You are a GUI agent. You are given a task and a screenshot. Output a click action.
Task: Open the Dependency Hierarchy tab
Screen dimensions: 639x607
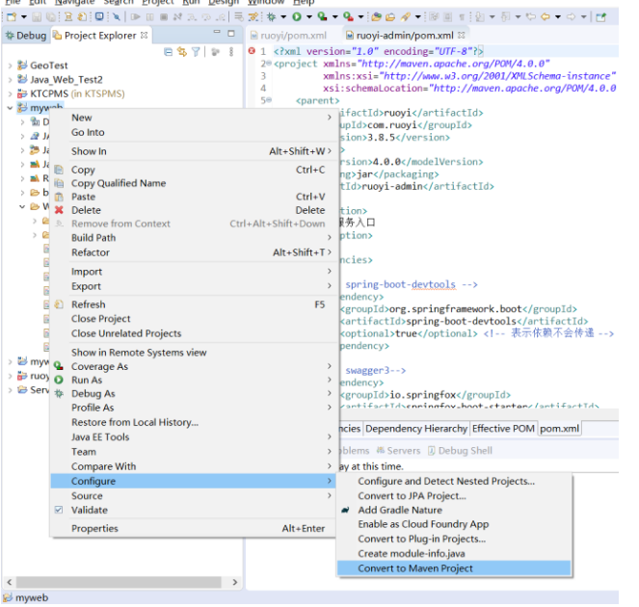click(416, 429)
